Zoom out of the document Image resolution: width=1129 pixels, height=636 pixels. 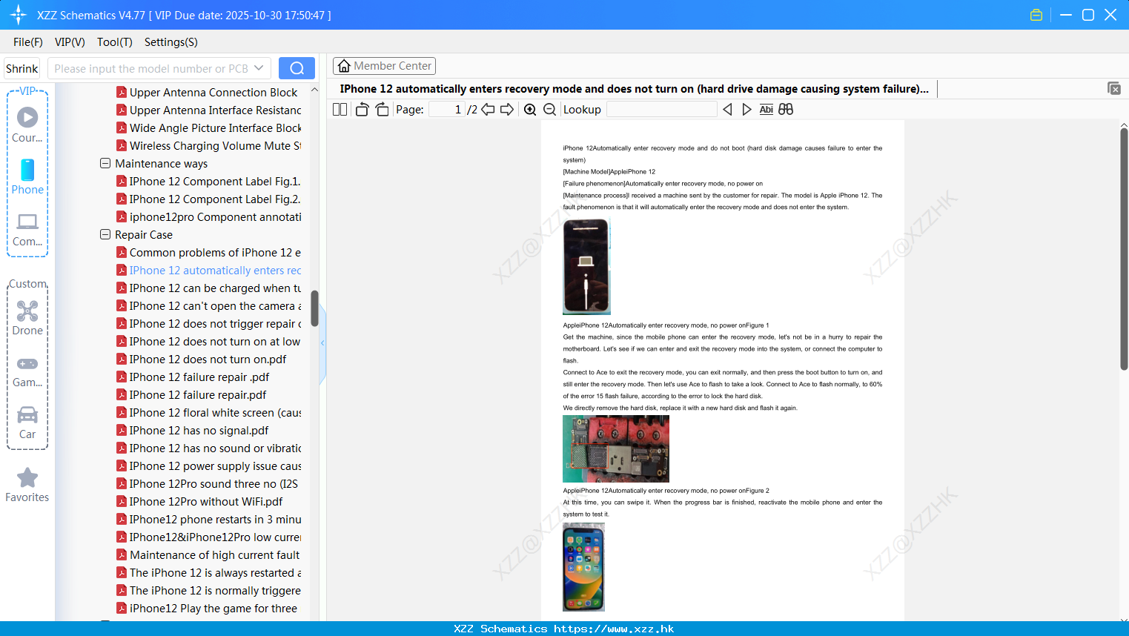pyautogui.click(x=550, y=110)
